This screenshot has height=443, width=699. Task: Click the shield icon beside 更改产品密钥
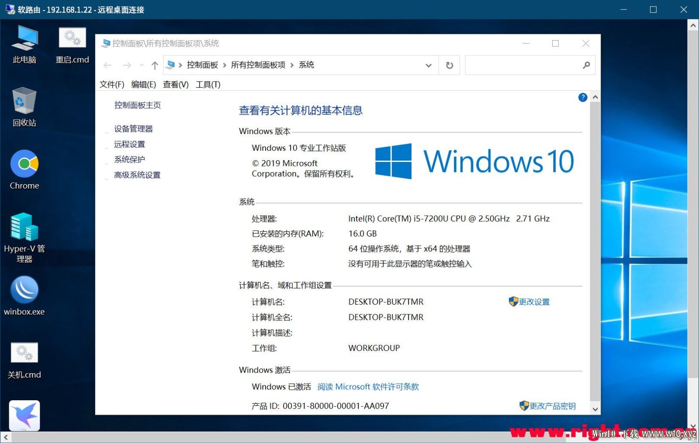point(524,406)
